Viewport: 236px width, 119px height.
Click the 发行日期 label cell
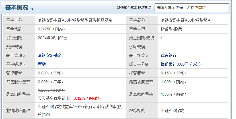point(19,38)
